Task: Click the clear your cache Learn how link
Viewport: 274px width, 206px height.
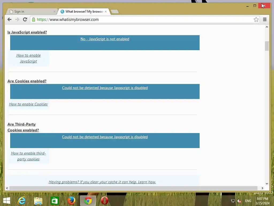Action: [102, 182]
